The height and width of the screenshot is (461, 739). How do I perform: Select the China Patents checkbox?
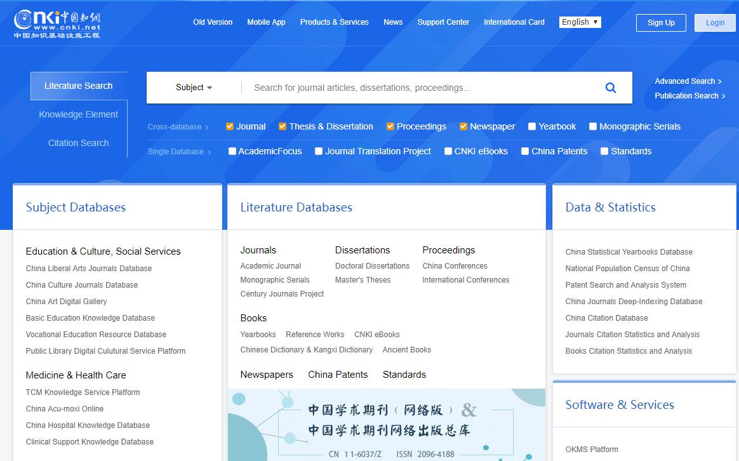[525, 151]
